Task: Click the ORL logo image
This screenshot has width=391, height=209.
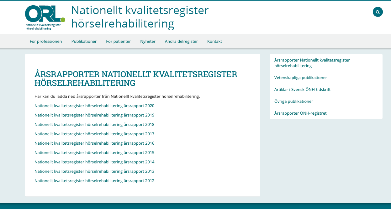Action: point(45,17)
